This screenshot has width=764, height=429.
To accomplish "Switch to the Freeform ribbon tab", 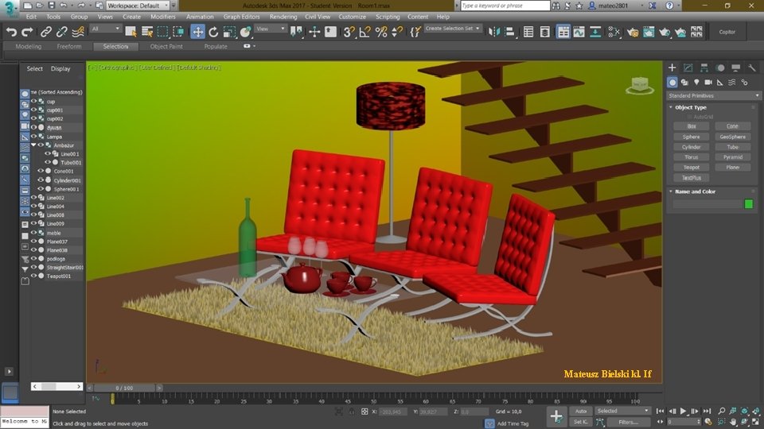I will coord(69,46).
